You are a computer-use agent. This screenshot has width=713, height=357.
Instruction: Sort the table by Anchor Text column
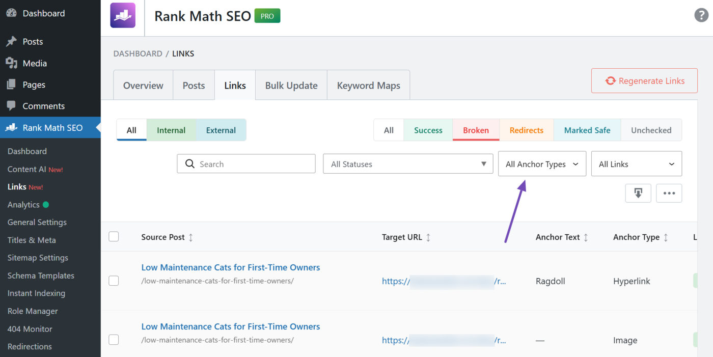pyautogui.click(x=587, y=237)
